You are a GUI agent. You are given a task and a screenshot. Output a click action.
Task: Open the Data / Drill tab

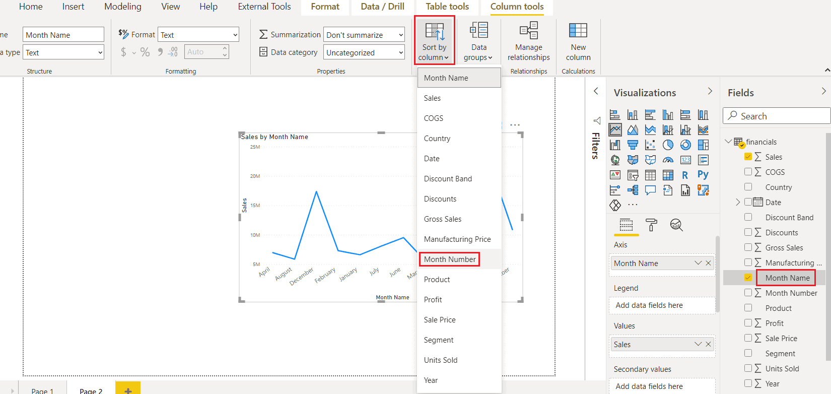[x=382, y=7]
